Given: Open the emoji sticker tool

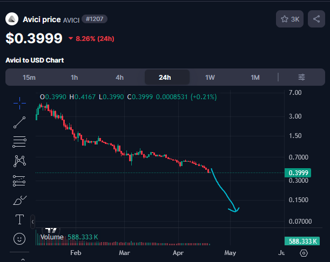Looking at the screenshot, I should (19, 239).
